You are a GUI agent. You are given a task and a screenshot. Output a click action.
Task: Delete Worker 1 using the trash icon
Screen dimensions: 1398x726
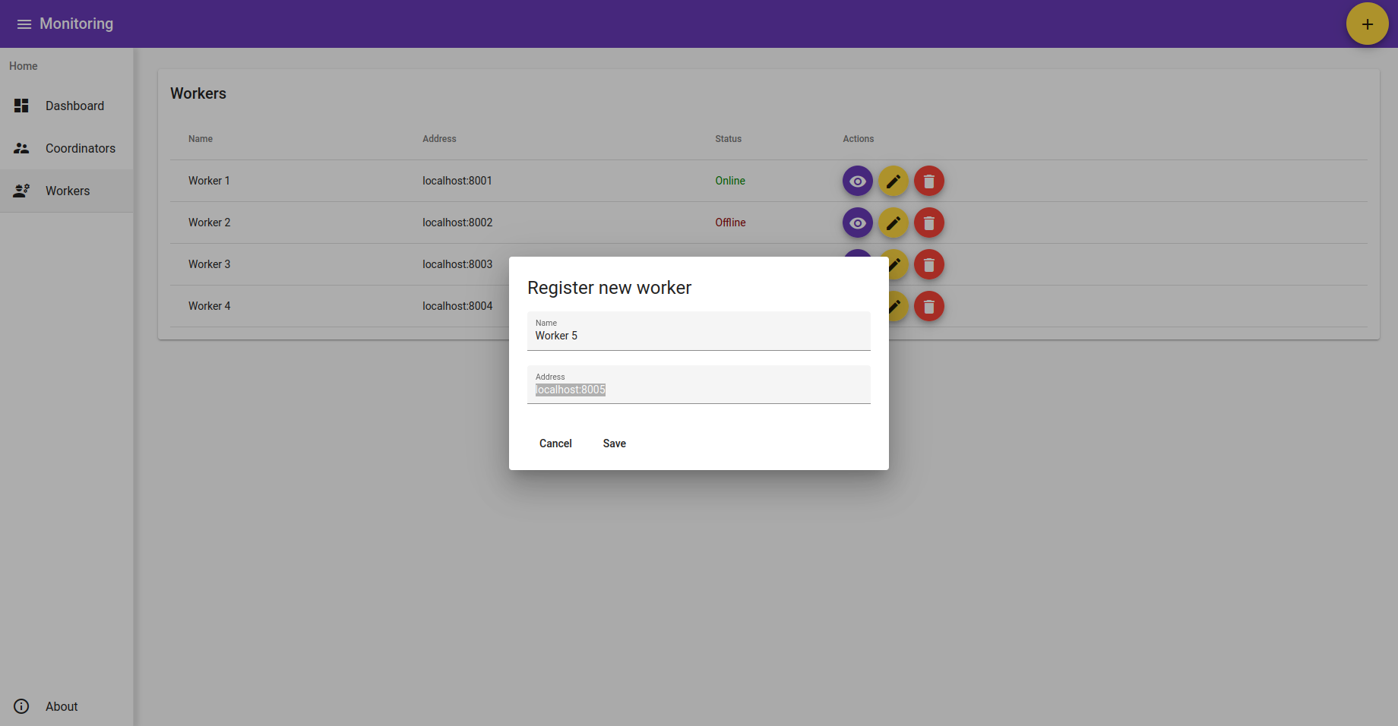tap(928, 181)
